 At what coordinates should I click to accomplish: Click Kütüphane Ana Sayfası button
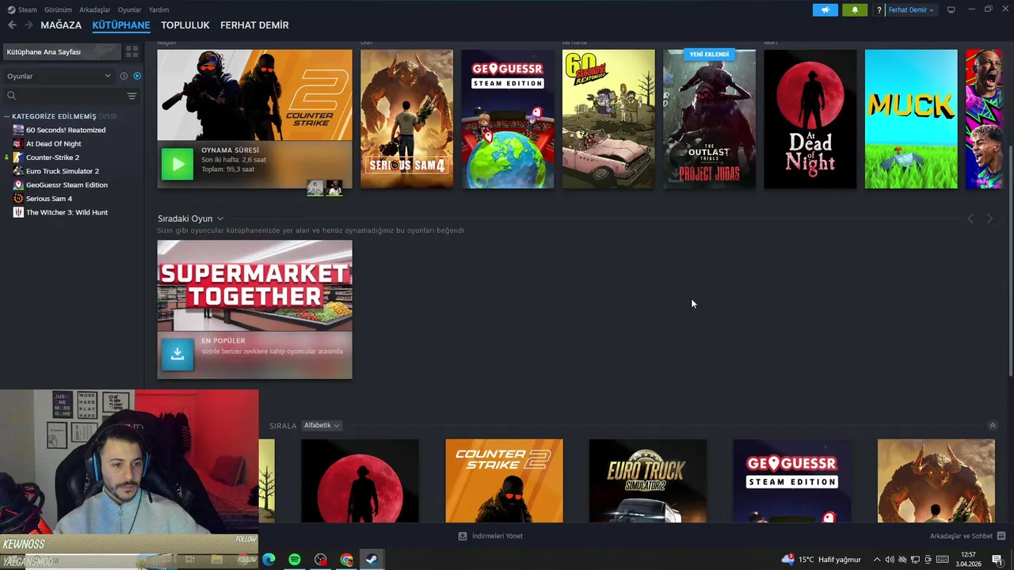[63, 51]
